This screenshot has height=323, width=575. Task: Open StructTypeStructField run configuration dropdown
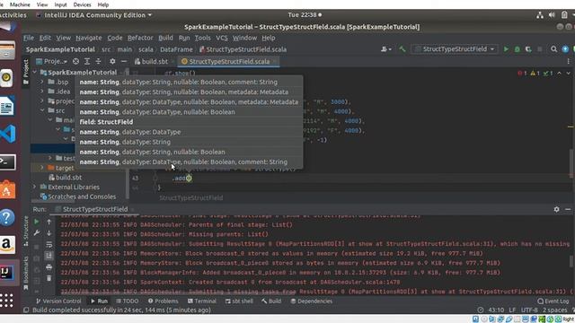455,49
